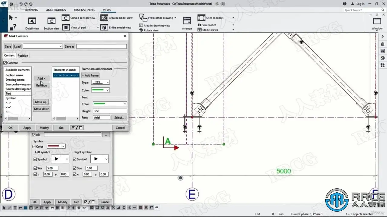Screen dimensions: 387x217
Task: Open the frame Type dropdown
Action: coord(100,83)
